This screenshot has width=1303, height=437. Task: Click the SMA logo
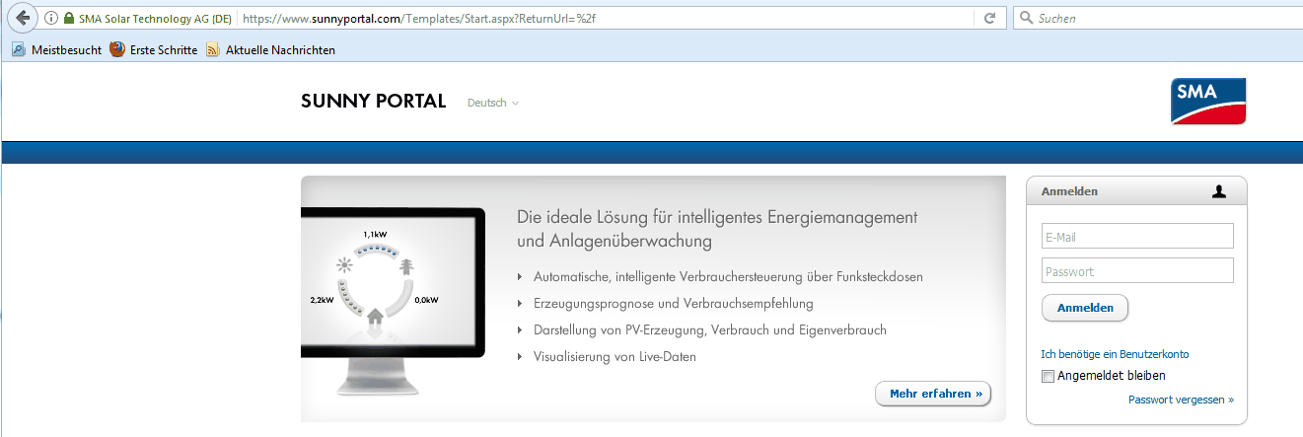click(x=1208, y=101)
